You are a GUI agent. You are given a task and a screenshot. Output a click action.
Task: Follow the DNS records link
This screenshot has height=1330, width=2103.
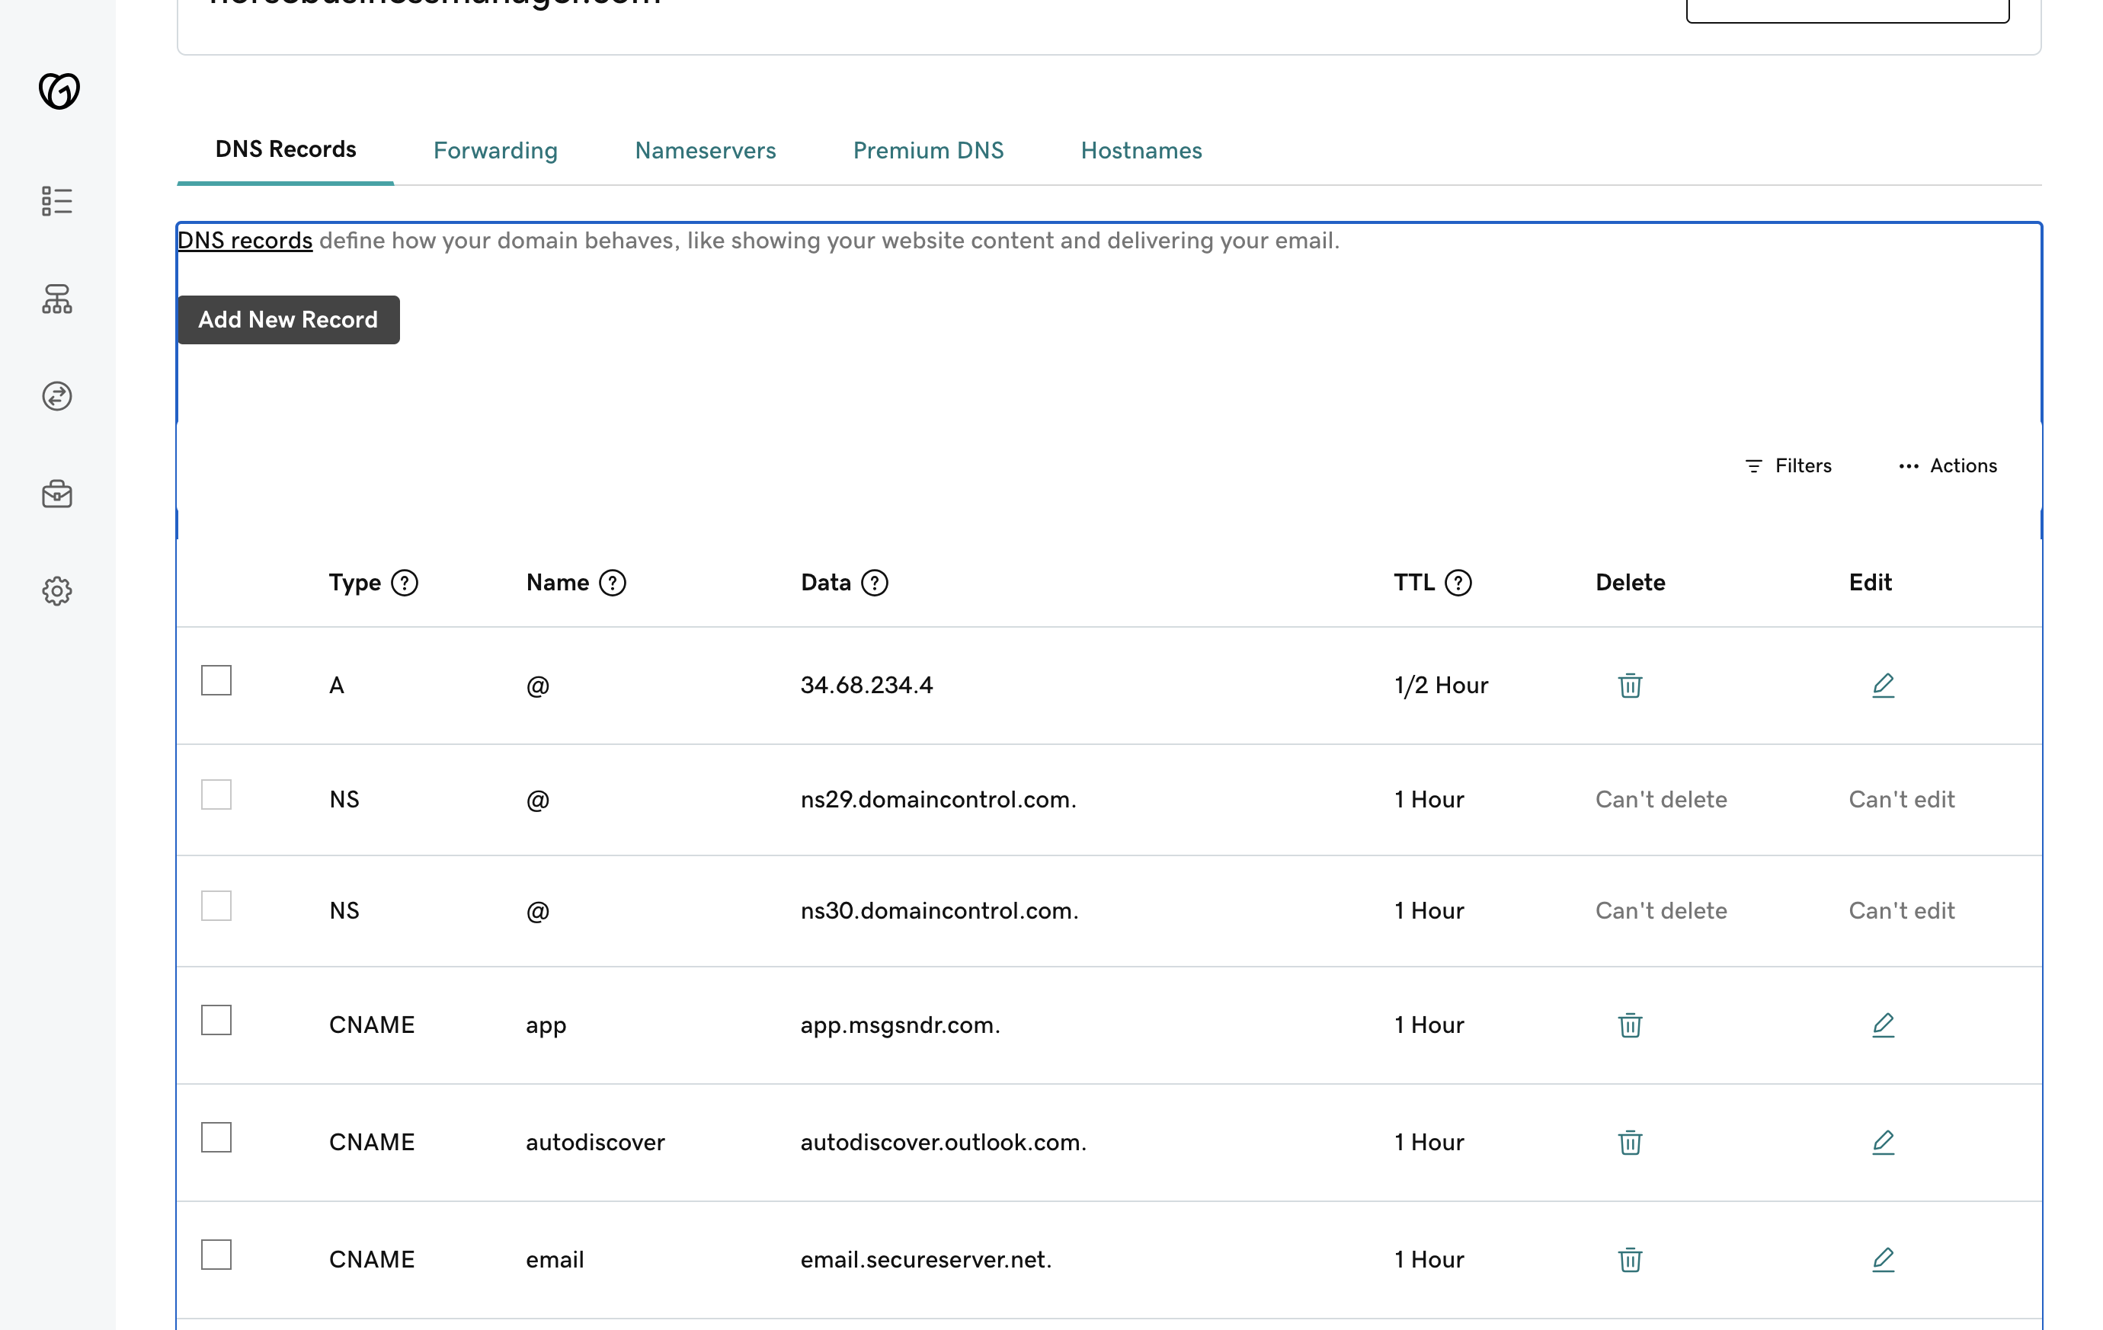(x=245, y=241)
